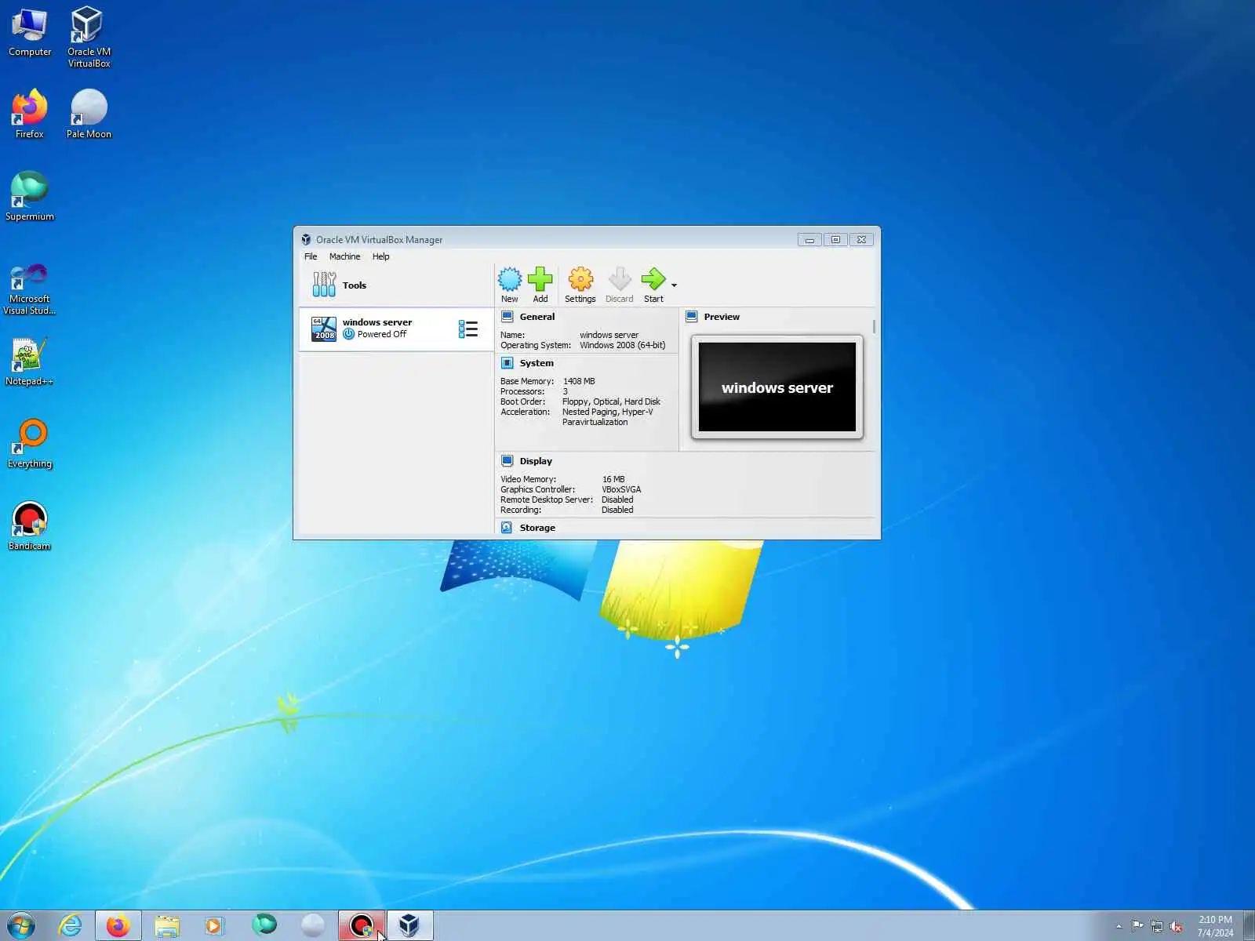Click the Notepad++ desktop shortcut
Screen dimensions: 1255x941
30,362
